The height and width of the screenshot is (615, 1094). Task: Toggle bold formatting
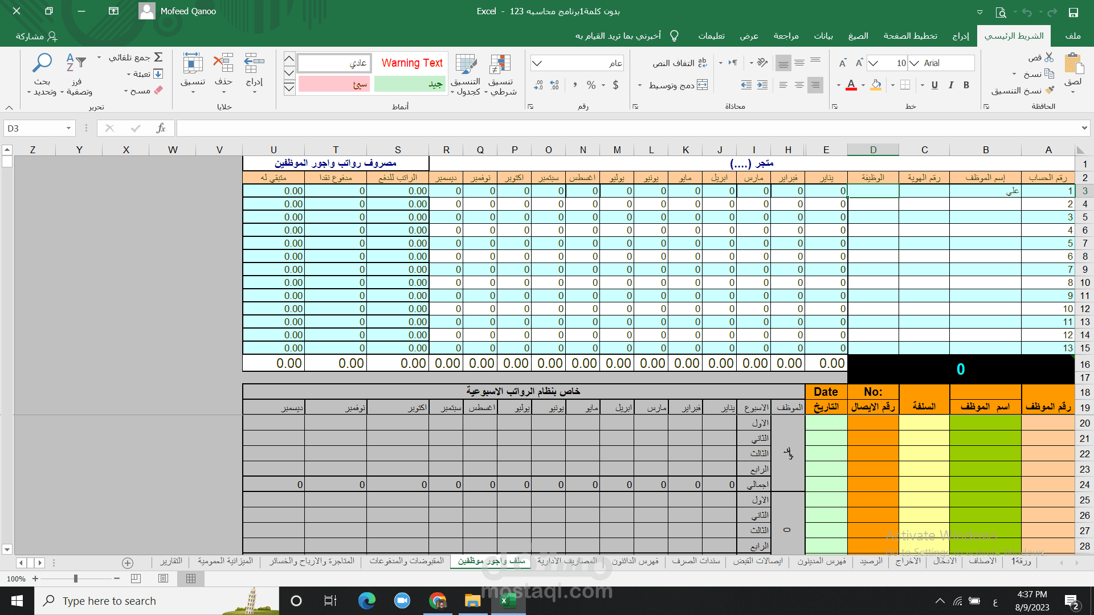tap(966, 85)
